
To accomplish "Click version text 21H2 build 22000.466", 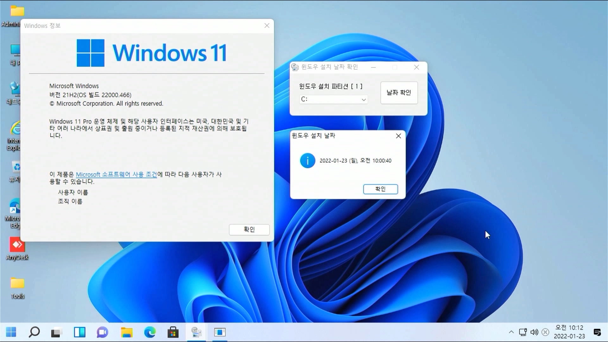I will pos(90,95).
